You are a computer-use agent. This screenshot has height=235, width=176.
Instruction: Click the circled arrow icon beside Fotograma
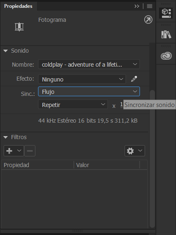click(148, 20)
